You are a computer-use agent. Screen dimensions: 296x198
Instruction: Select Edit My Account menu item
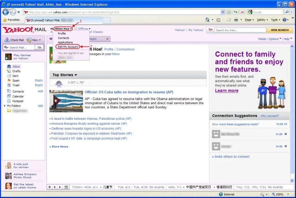68,47
